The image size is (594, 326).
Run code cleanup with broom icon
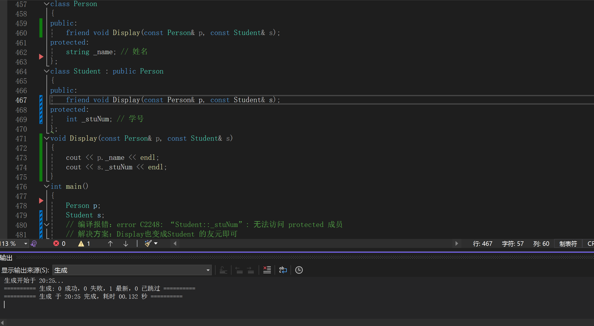pyautogui.click(x=148, y=243)
